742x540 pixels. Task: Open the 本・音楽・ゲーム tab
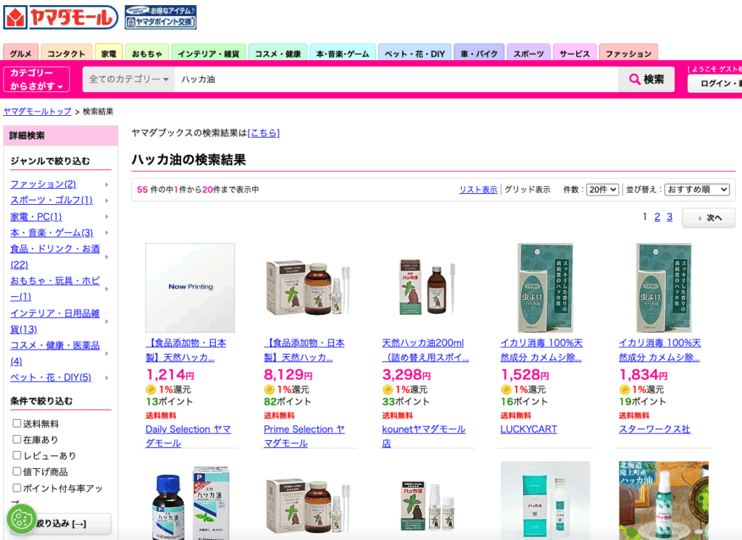(x=343, y=54)
